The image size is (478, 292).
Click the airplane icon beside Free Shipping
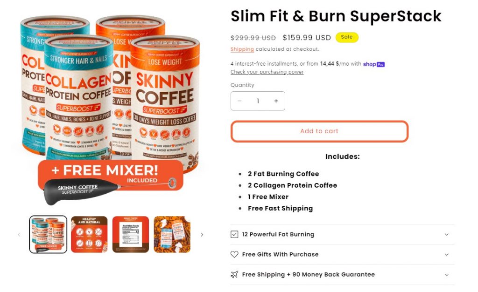(234, 274)
